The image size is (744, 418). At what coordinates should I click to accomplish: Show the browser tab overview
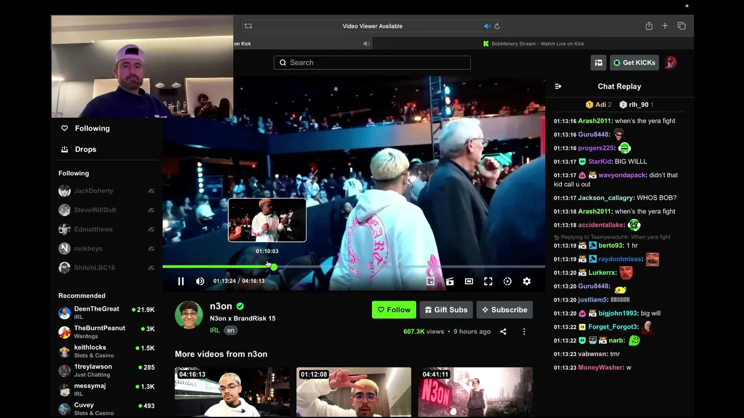682,26
